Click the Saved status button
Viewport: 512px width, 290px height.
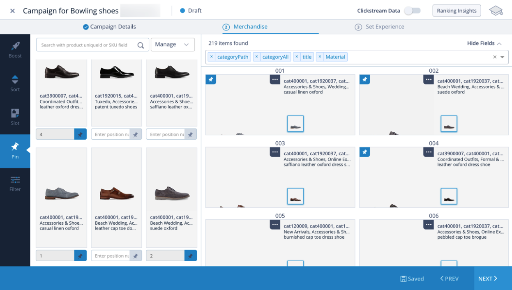pyautogui.click(x=412, y=278)
